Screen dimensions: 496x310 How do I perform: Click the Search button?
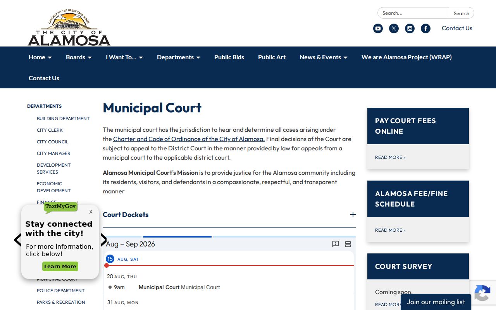tap(462, 13)
